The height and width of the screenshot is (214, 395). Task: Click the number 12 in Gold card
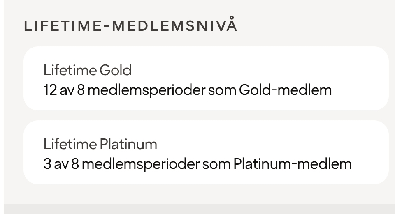tap(50, 90)
